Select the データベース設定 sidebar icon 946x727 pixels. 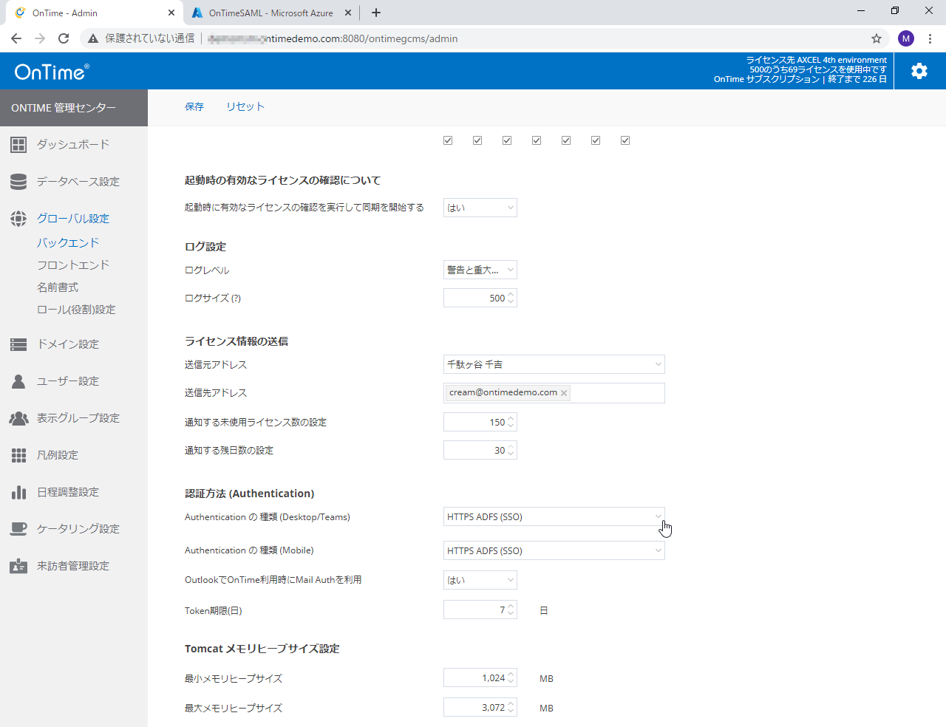(18, 181)
